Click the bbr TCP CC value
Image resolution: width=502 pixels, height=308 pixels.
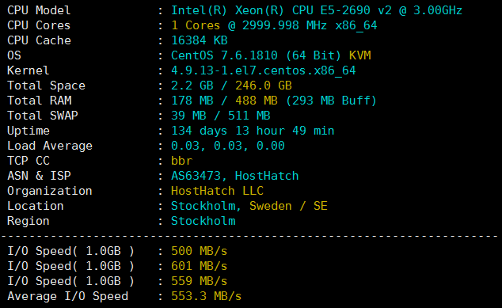(181, 161)
